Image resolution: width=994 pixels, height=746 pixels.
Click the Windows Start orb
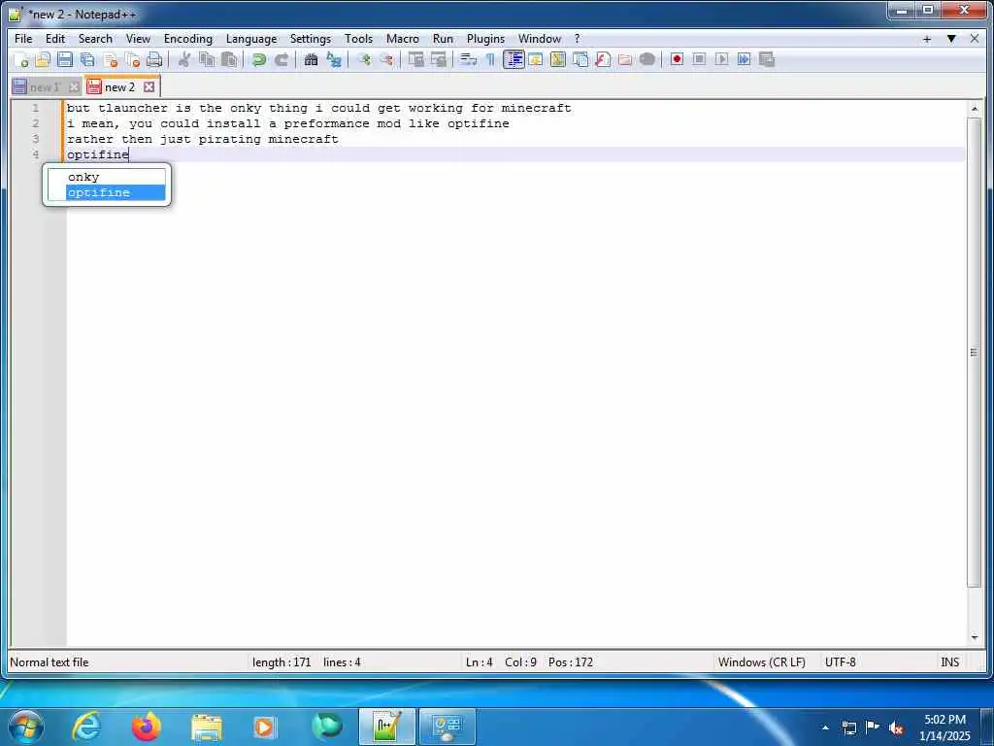(26, 727)
